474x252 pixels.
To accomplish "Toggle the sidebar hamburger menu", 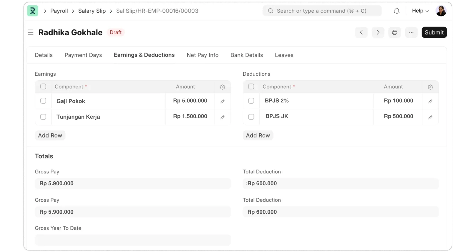I will pos(31,32).
